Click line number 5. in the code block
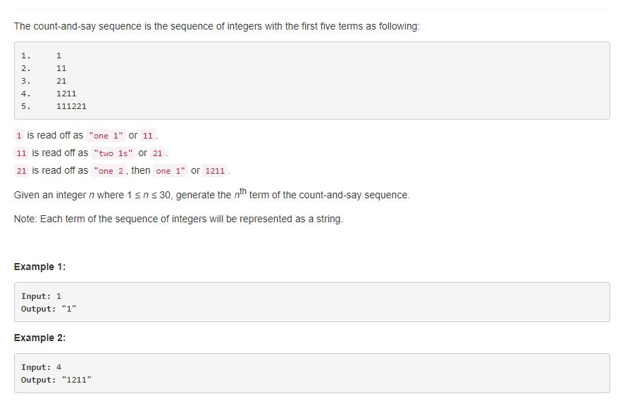Image resolution: width=618 pixels, height=403 pixels. 25,106
